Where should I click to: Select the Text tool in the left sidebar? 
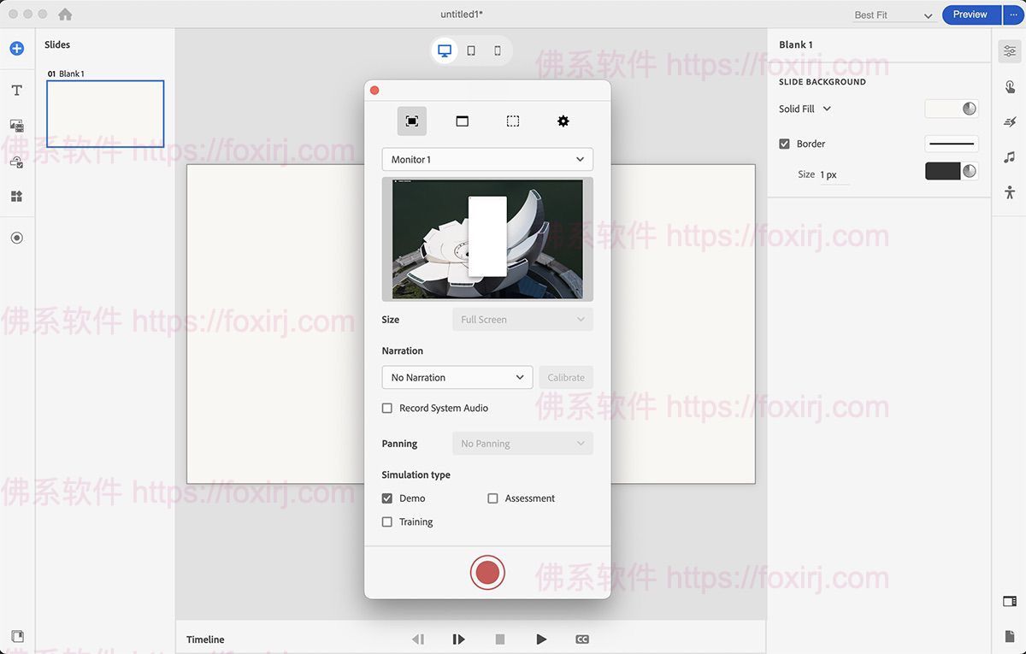click(16, 89)
